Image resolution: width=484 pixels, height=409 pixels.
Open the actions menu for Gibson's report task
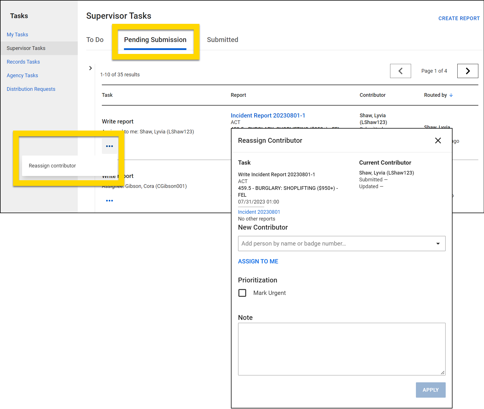[110, 200]
